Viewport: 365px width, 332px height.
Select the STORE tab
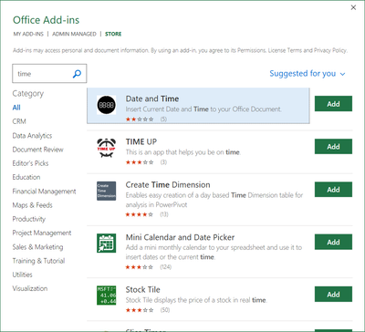coord(113,34)
